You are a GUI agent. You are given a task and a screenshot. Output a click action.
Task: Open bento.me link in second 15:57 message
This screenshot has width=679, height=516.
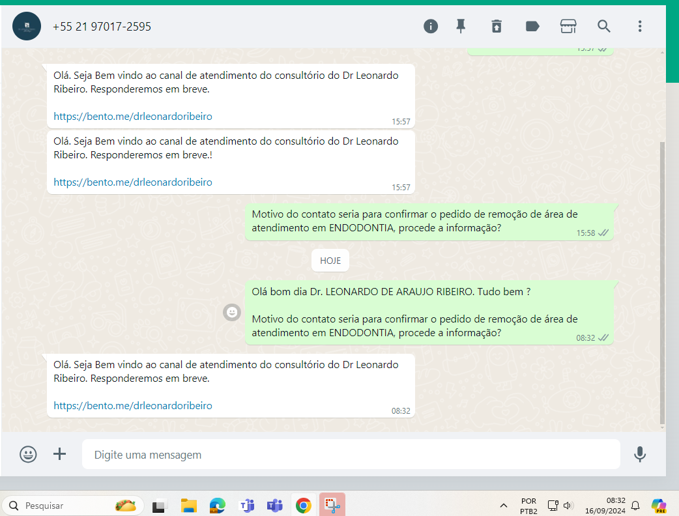click(x=133, y=182)
